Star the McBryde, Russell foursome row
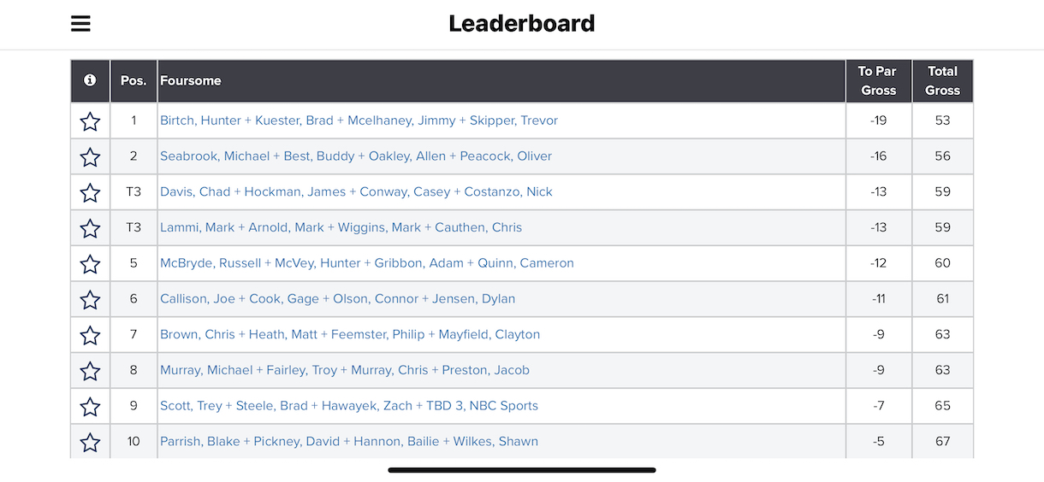Screen dimensions: 1044x482 90,264
